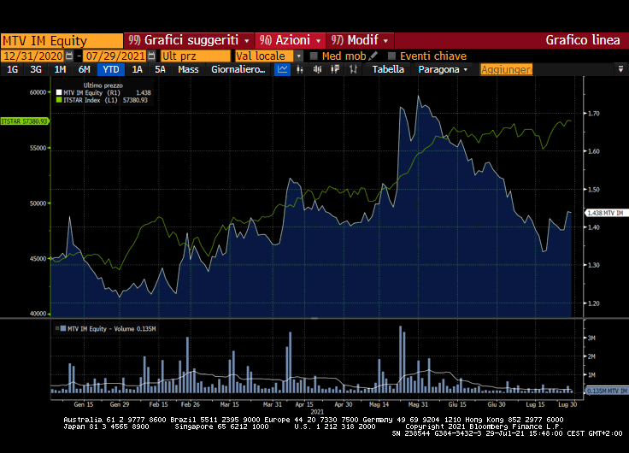
Task: Click the MTV IM Equity security field
Action: (x=62, y=40)
